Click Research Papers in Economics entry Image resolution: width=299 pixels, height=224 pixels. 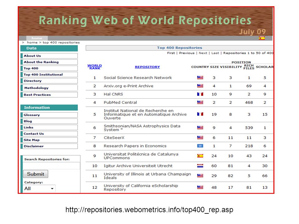(135, 146)
